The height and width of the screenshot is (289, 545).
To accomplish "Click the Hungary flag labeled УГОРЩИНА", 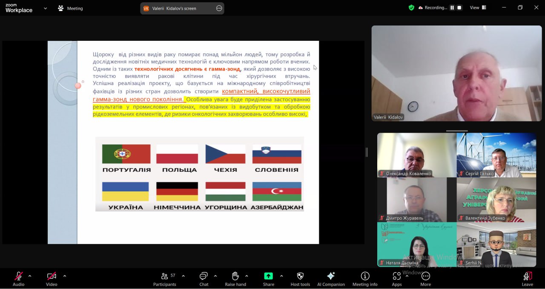I will (x=225, y=192).
